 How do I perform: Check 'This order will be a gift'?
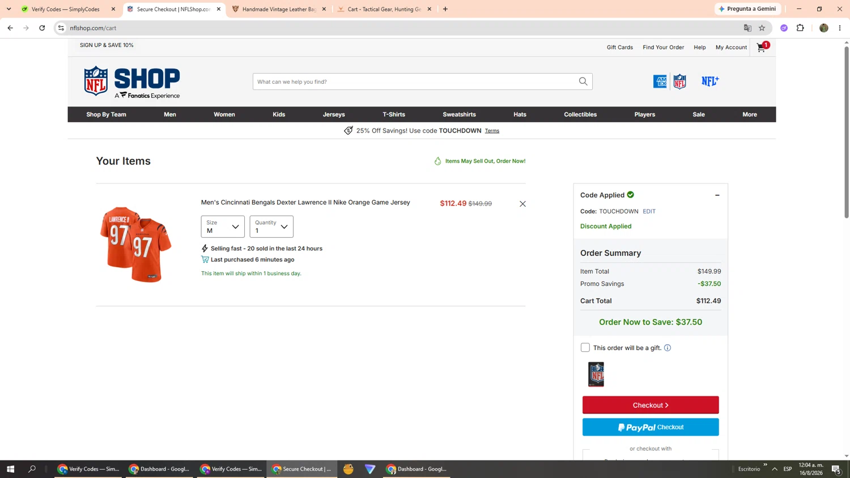[x=585, y=348]
